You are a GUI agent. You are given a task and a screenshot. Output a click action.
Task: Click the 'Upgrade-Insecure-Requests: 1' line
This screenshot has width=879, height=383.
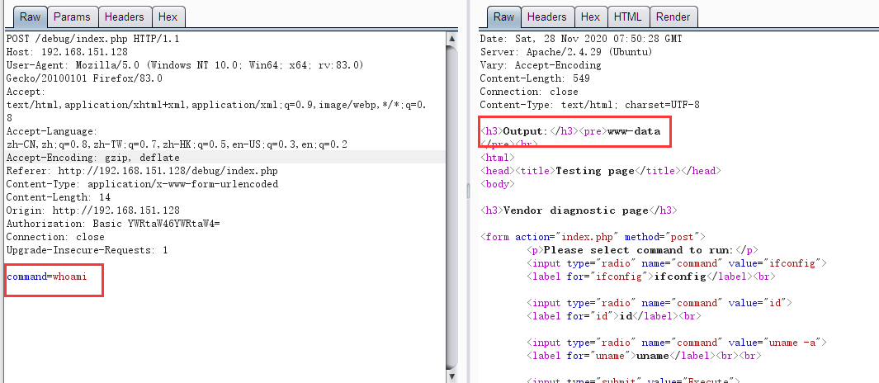coord(87,249)
